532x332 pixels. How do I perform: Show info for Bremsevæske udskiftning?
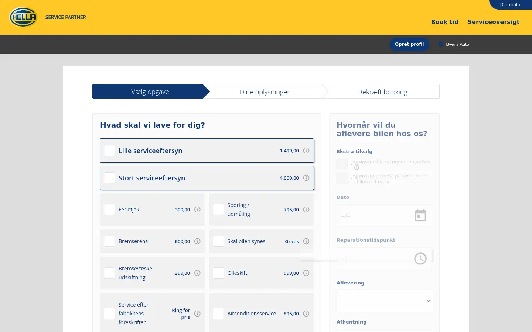click(x=197, y=273)
